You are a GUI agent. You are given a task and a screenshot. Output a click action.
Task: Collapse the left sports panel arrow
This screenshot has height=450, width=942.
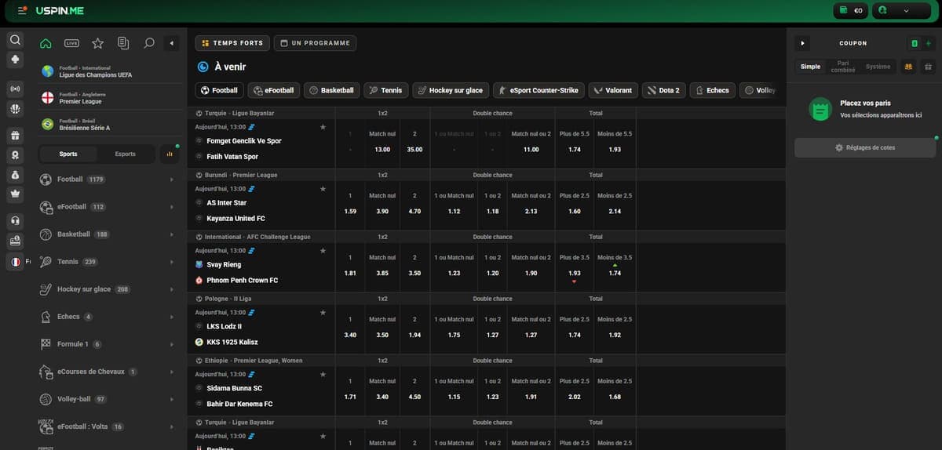pyautogui.click(x=172, y=43)
